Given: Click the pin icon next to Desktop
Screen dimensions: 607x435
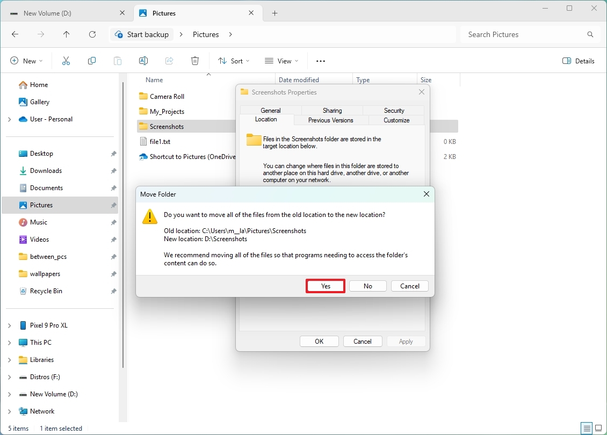Looking at the screenshot, I should pyautogui.click(x=113, y=154).
